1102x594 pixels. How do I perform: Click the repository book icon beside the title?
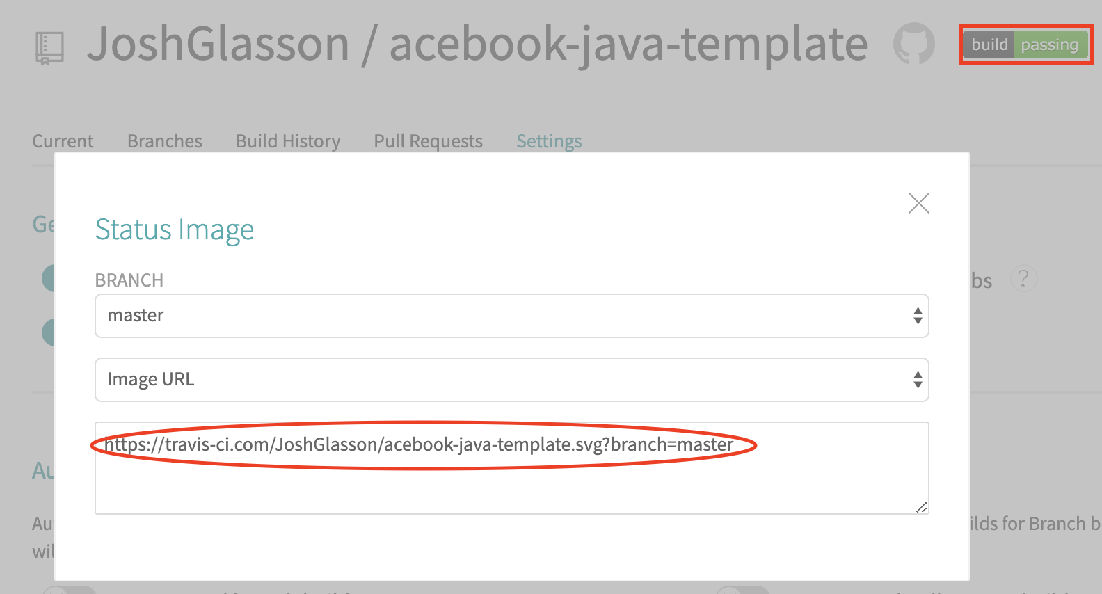pyautogui.click(x=49, y=48)
